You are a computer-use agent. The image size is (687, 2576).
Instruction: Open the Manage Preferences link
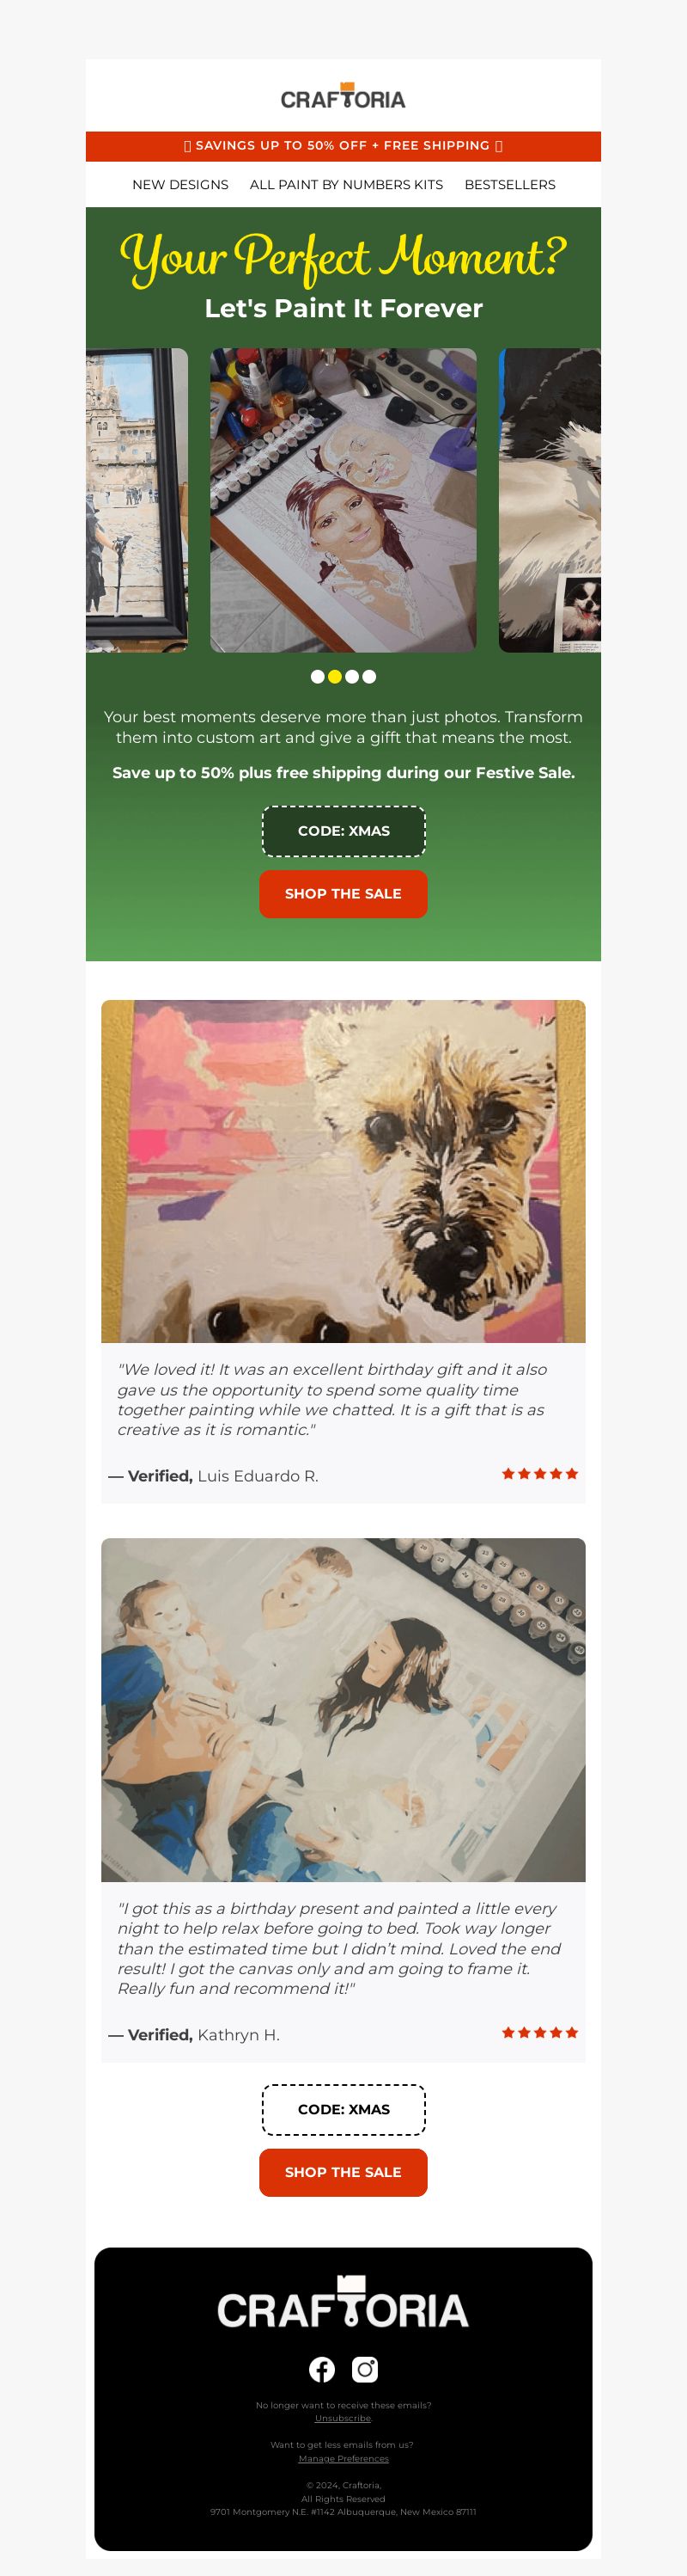(343, 2458)
